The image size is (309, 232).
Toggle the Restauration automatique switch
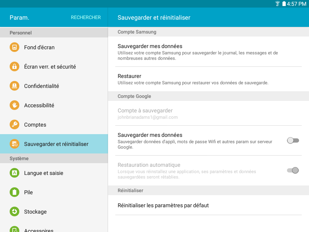tap(293, 170)
